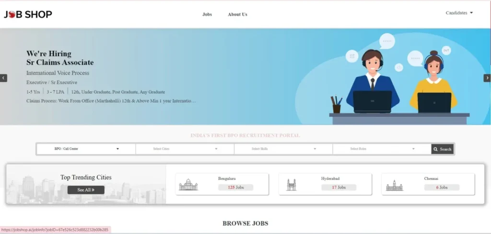The width and height of the screenshot is (491, 234).
Task: Open the Candidates dropdown menu
Action: click(x=459, y=13)
